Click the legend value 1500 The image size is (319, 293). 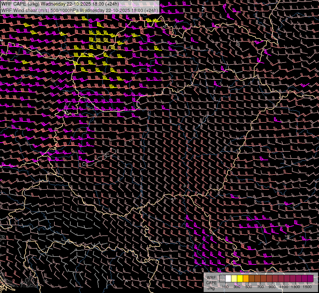pyautogui.click(x=307, y=287)
